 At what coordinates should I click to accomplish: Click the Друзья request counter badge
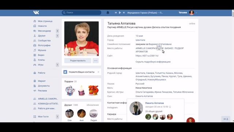click(57, 36)
